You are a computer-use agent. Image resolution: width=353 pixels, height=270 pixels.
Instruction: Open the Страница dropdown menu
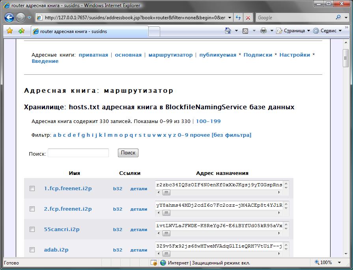point(293,31)
